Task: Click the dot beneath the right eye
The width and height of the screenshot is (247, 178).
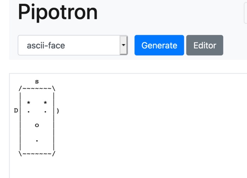Action: 46,112
